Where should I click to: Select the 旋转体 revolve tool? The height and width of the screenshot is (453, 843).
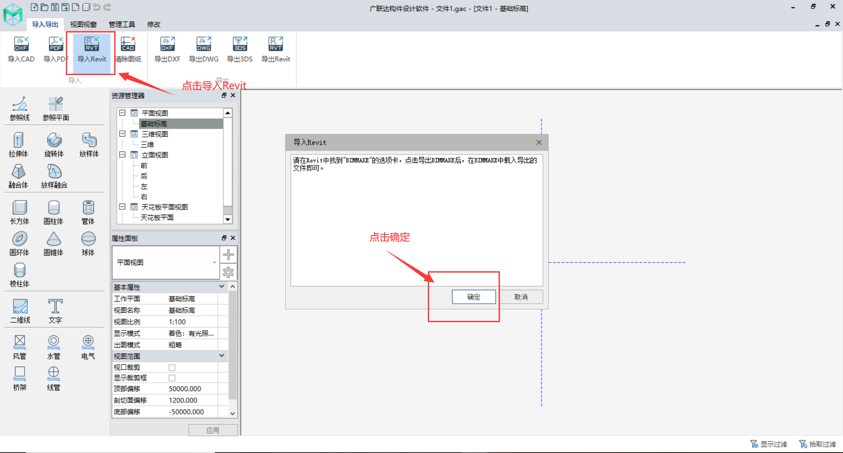pyautogui.click(x=54, y=145)
